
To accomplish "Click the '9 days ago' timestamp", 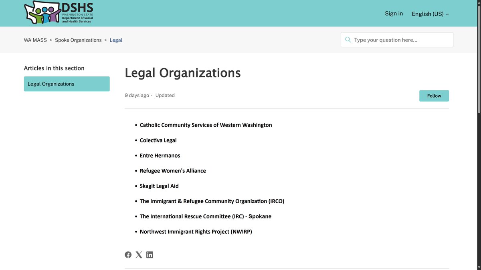I will (x=137, y=95).
